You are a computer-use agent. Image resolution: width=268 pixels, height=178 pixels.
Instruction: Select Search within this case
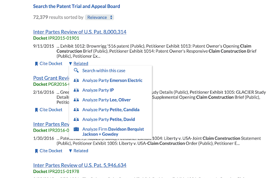pos(104,71)
